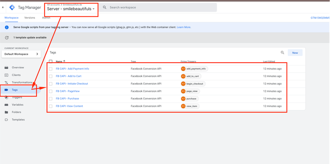Open the FB CAPI - Add Payment Info tag
Image resolution: width=330 pixels, height=164 pixels.
coord(72,69)
